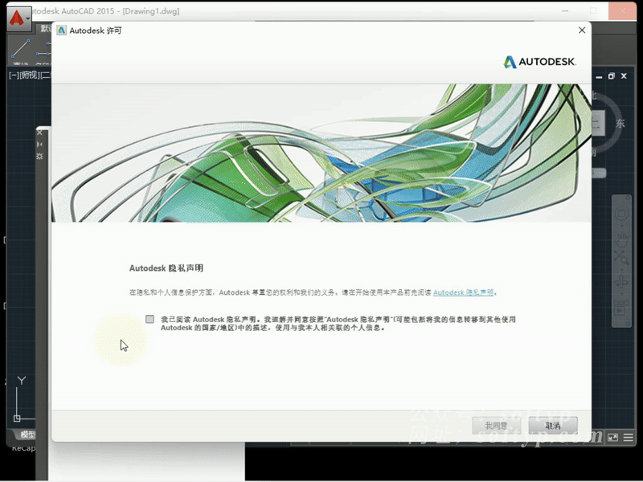Close the AutoCAD 2015 main window

pos(622,11)
